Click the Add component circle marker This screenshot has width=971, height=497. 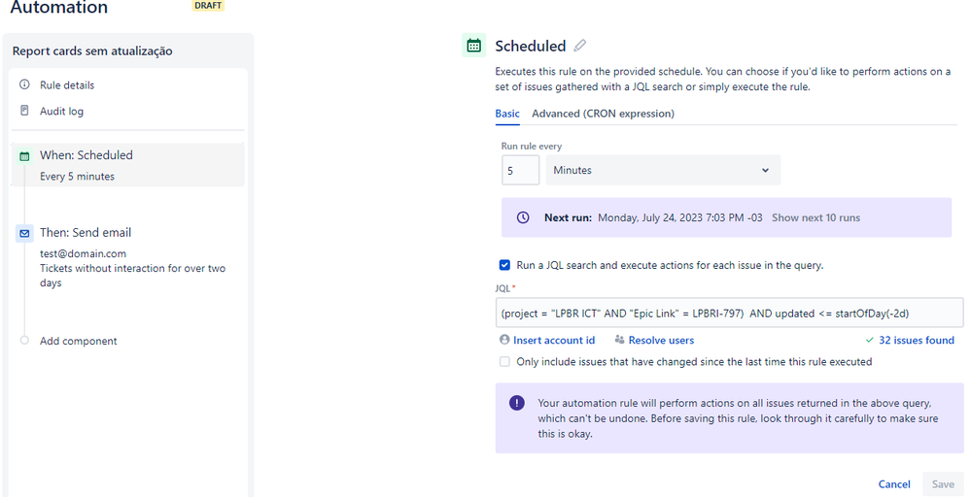[x=24, y=341]
